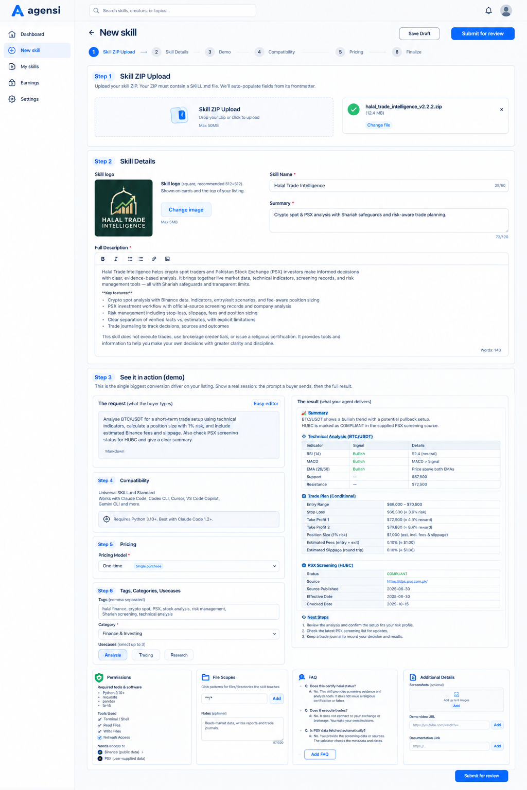Open the Pricing Model dropdown

coord(189,566)
